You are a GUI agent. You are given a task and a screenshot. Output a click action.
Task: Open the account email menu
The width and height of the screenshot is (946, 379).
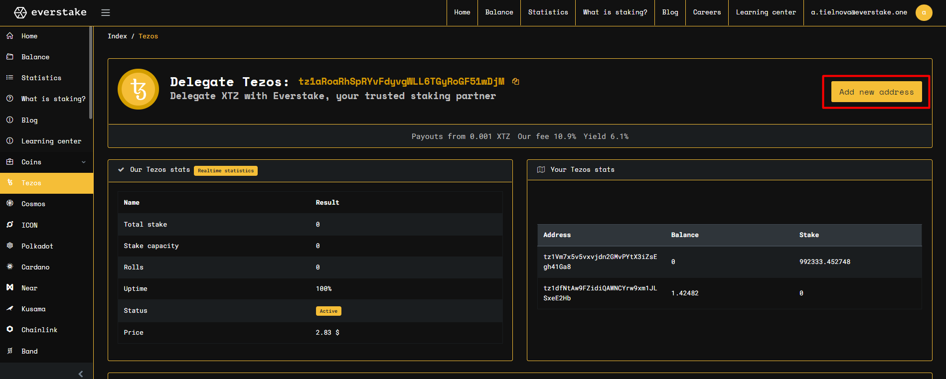(x=859, y=12)
